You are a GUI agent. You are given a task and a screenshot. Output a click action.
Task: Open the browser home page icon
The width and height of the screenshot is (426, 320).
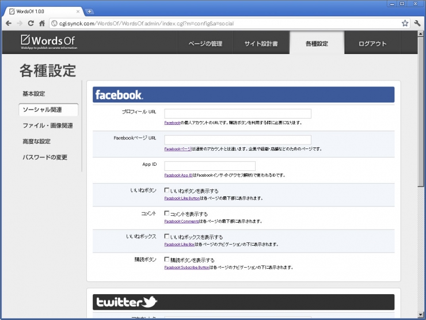[42, 24]
